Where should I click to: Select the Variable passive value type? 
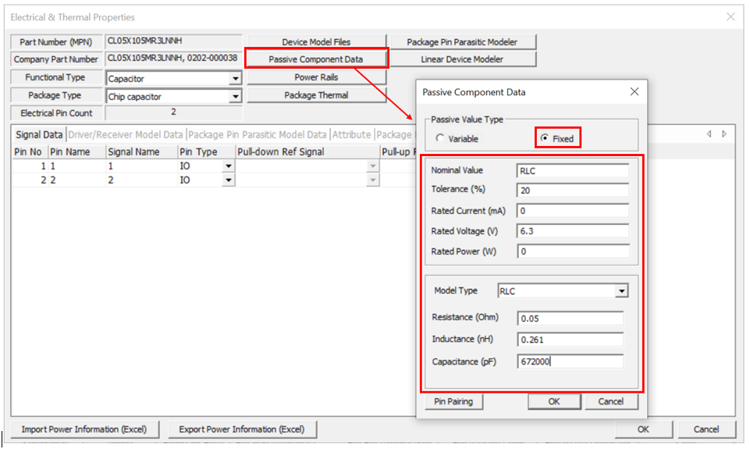coord(440,139)
